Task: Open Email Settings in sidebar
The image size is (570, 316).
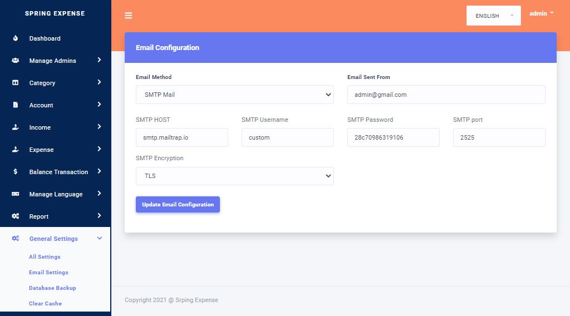Action: click(48, 273)
